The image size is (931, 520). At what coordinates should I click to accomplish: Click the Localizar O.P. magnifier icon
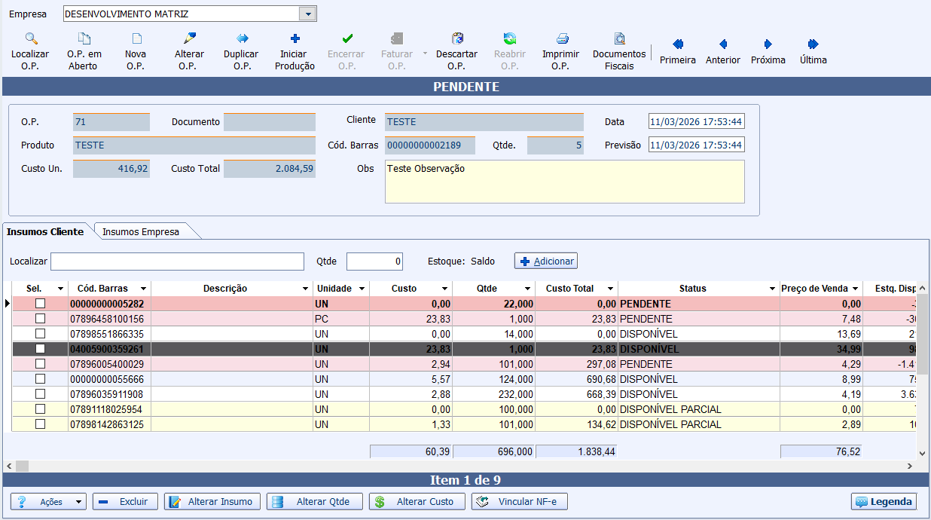click(x=31, y=38)
